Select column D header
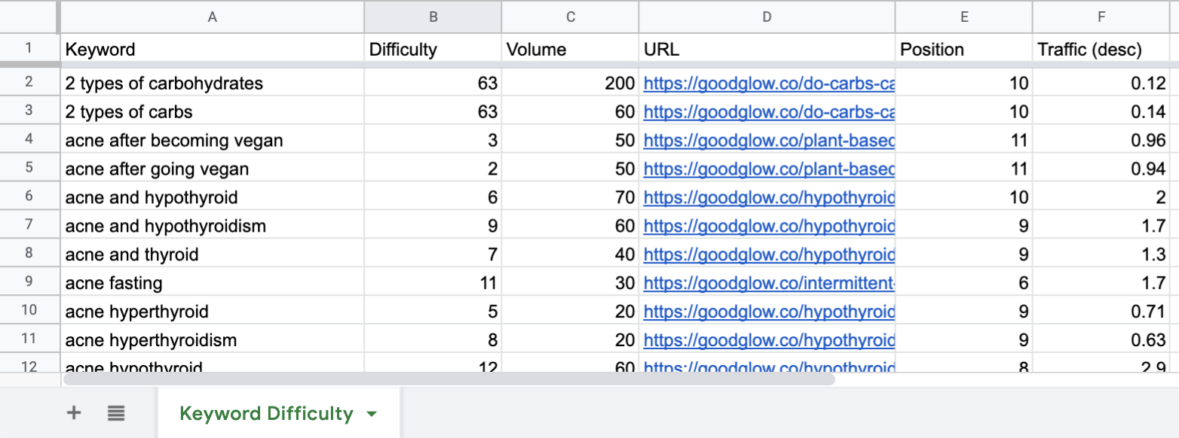Viewport: 1179px width, 438px height. pos(767,17)
